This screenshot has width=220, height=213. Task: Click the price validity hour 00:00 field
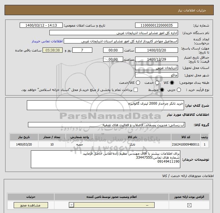tap(113, 59)
